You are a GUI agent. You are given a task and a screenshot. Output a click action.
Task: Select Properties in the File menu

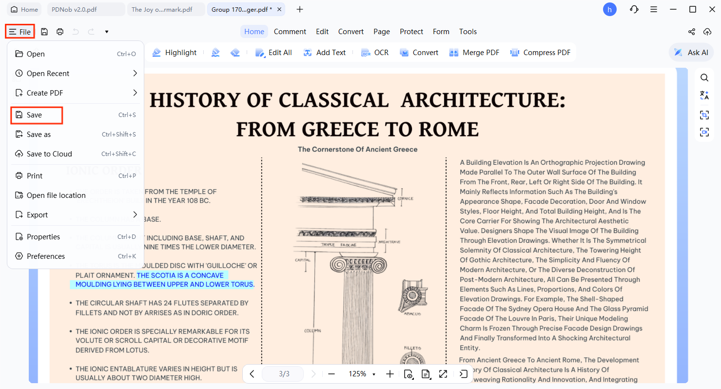(43, 236)
